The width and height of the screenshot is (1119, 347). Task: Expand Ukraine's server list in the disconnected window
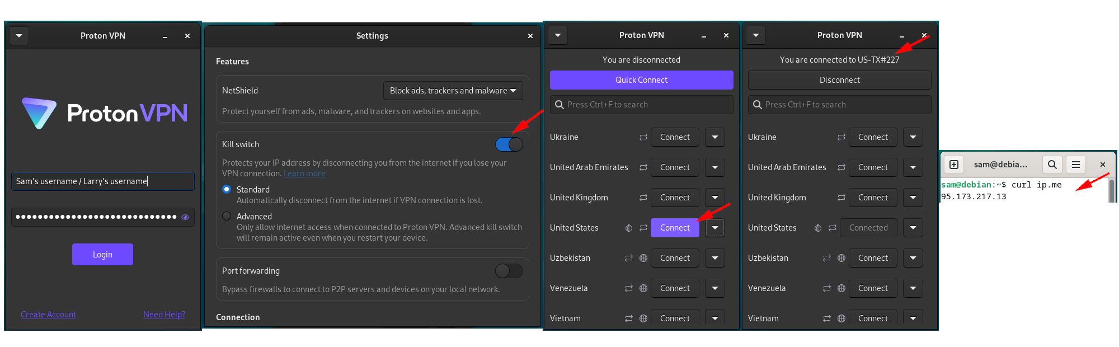pyautogui.click(x=715, y=137)
